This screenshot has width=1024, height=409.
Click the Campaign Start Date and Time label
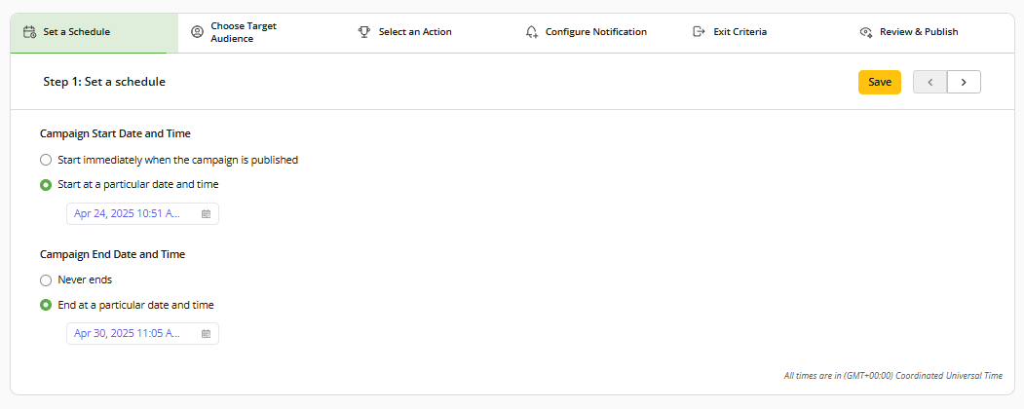115,133
